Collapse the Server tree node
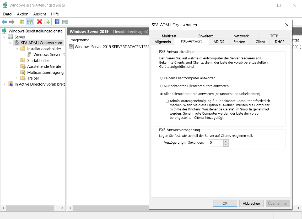Screen dimensions: 302x219 (4, 37)
